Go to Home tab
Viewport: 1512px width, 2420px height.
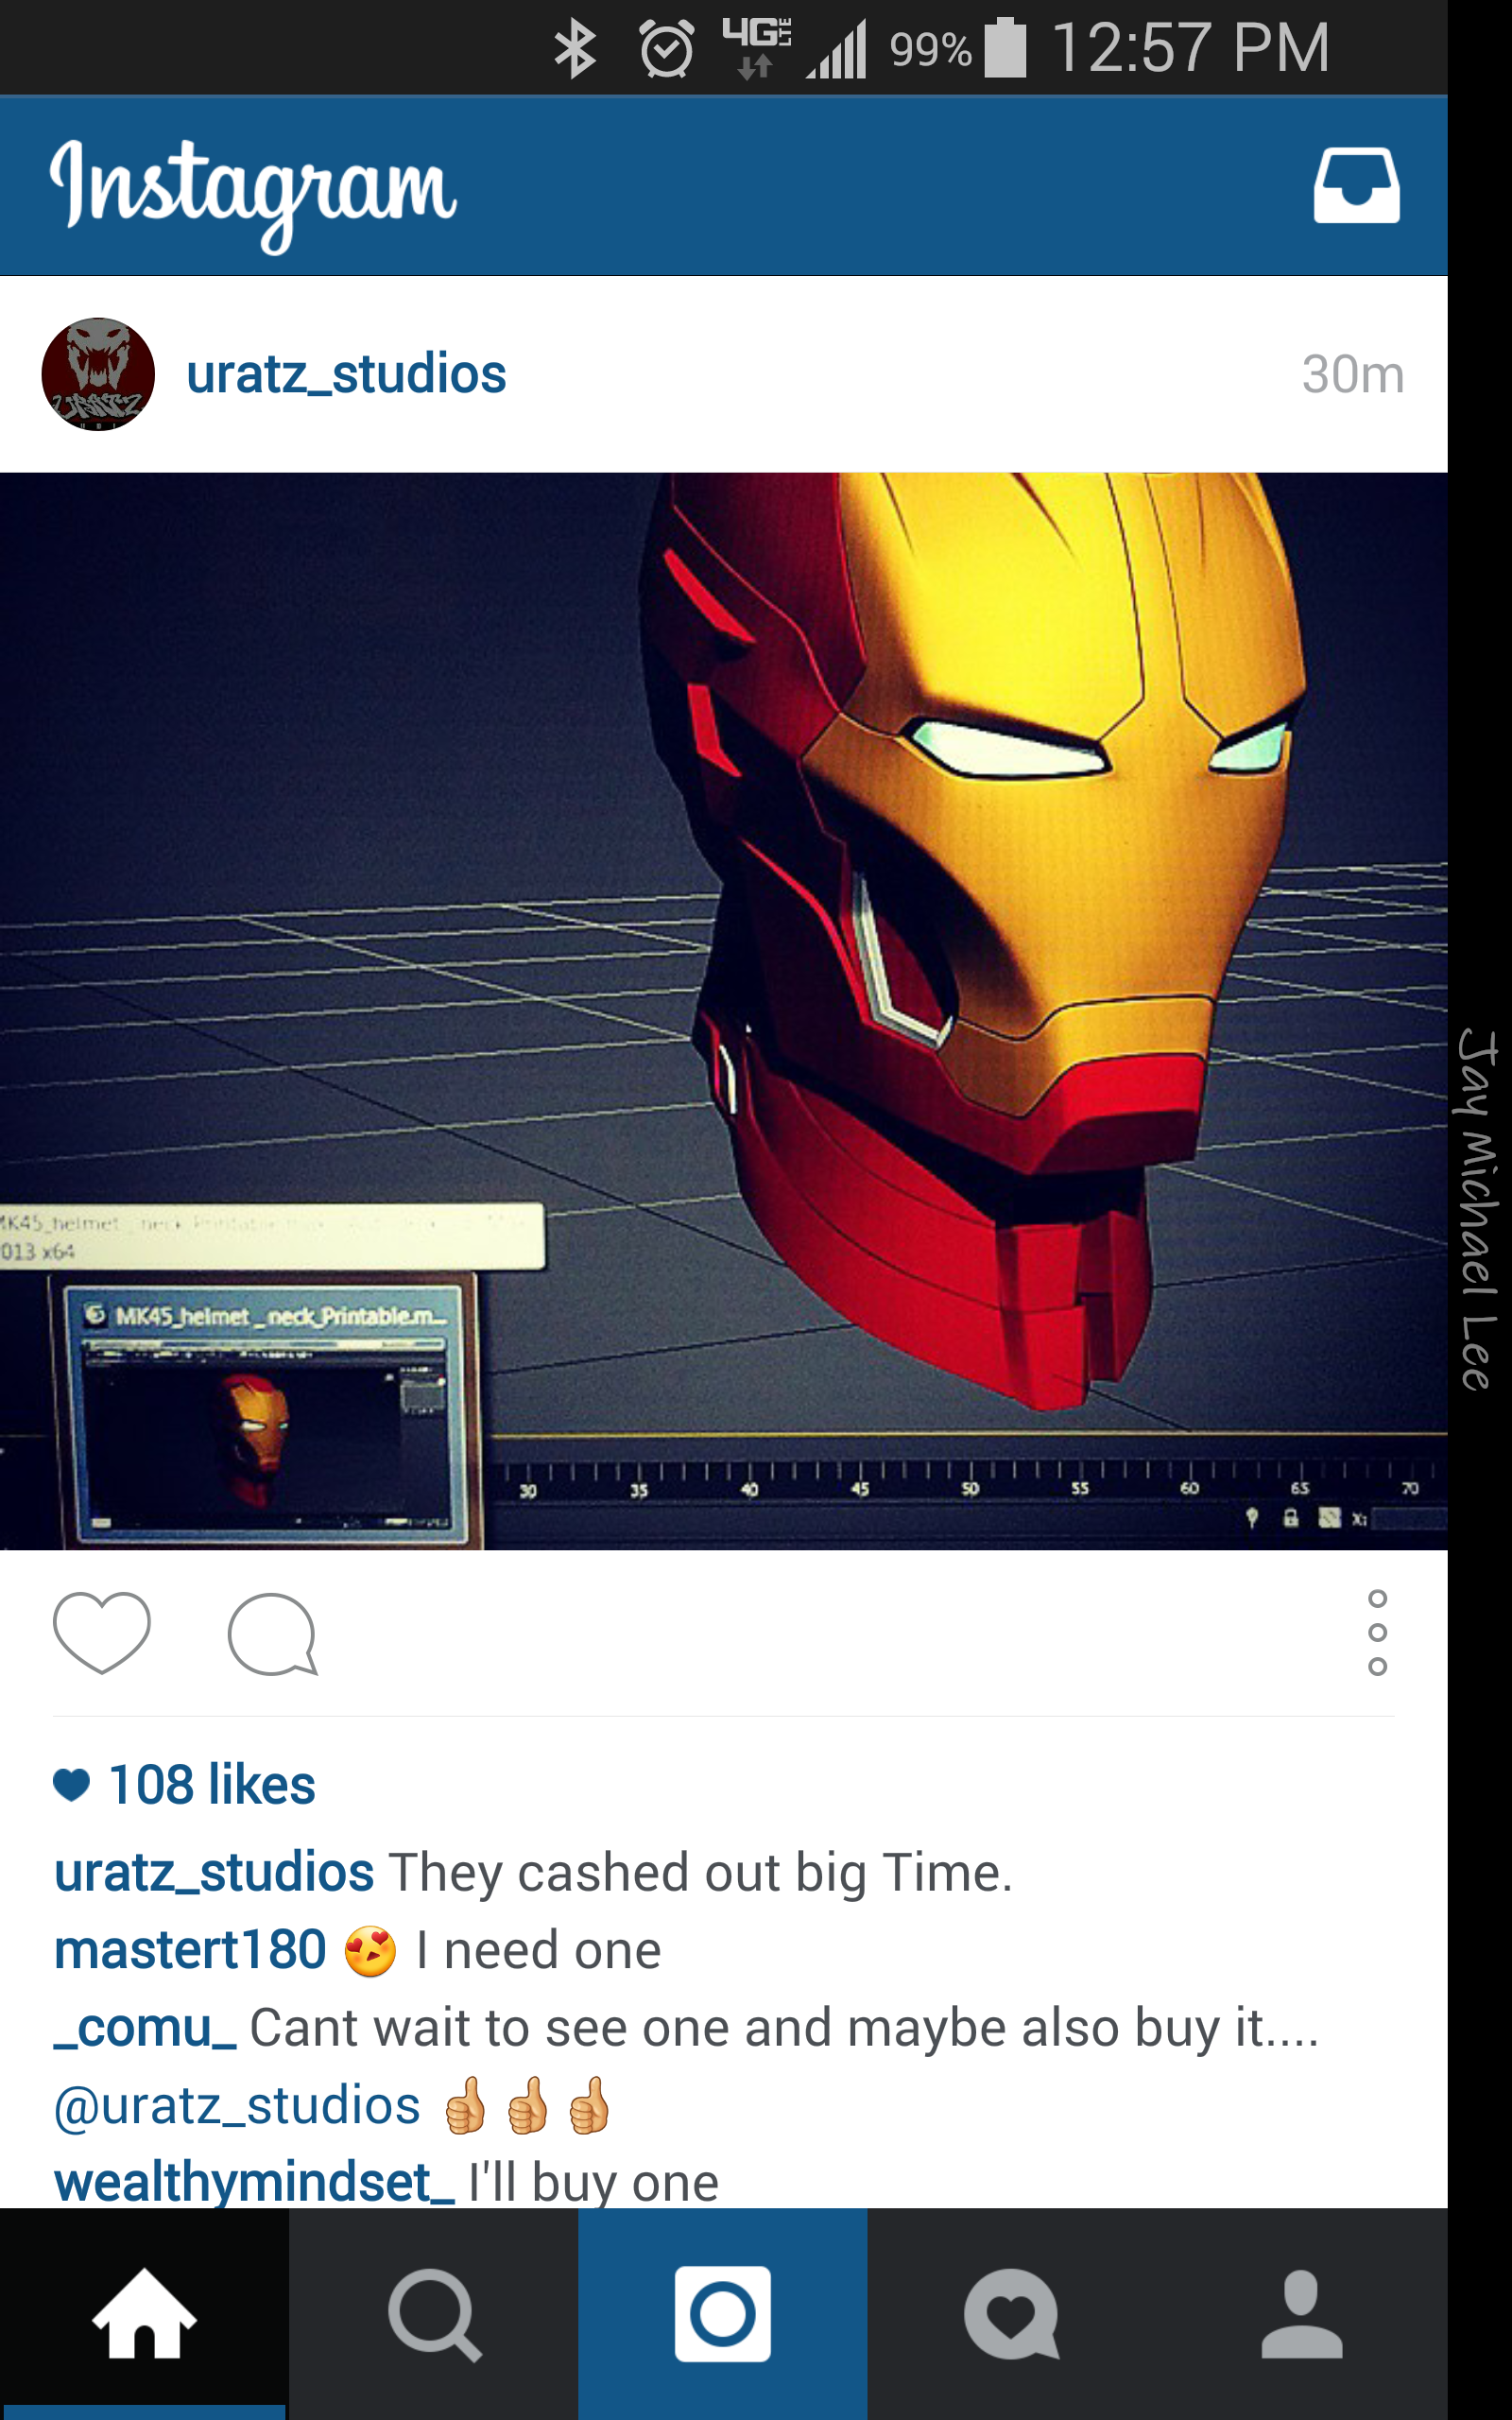144,2314
